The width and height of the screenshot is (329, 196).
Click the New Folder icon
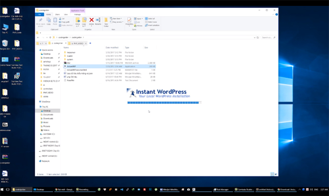tap(106, 21)
